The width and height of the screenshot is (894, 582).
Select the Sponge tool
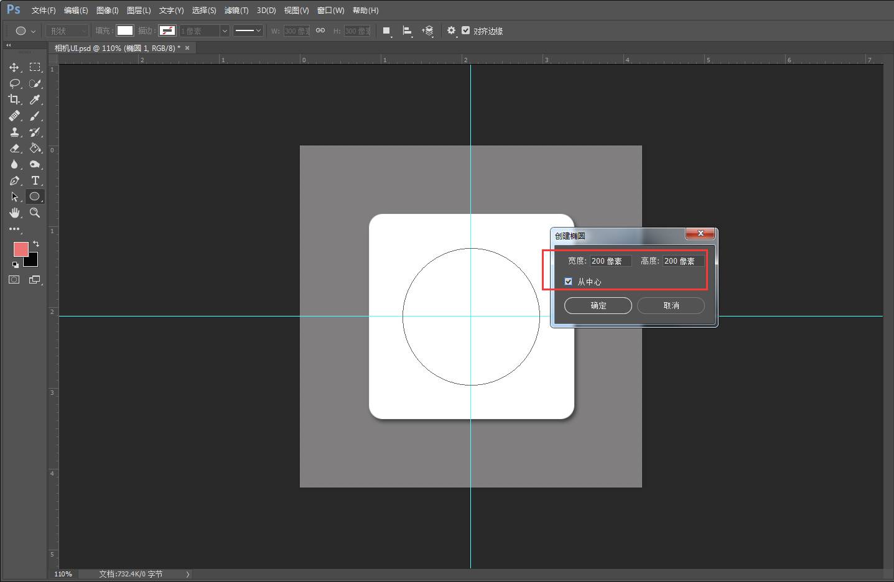[x=35, y=164]
